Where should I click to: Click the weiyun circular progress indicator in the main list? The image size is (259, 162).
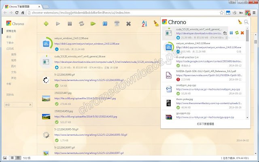point(46,44)
